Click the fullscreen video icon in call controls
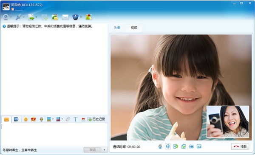The width and height of the screenshot is (255, 155). pos(199,147)
